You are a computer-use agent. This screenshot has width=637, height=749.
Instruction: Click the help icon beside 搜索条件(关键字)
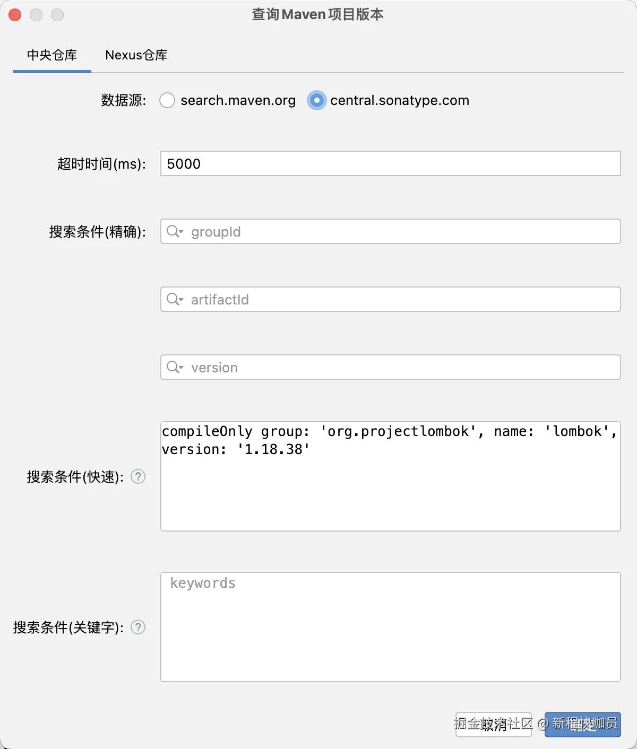[138, 628]
